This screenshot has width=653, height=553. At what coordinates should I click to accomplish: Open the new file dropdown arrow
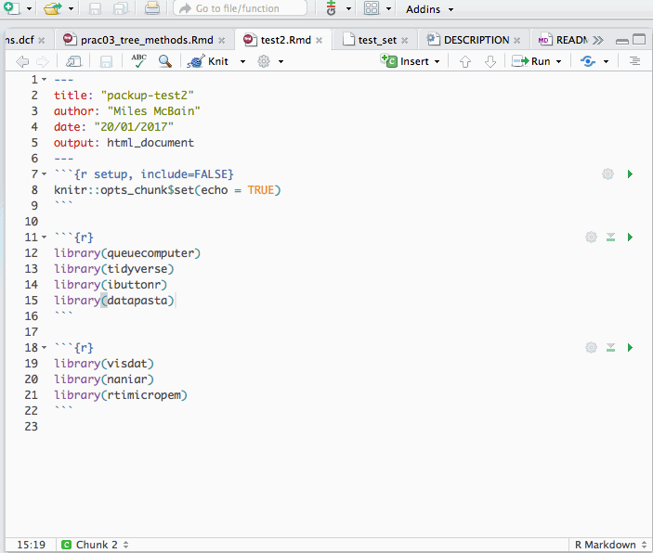point(29,8)
